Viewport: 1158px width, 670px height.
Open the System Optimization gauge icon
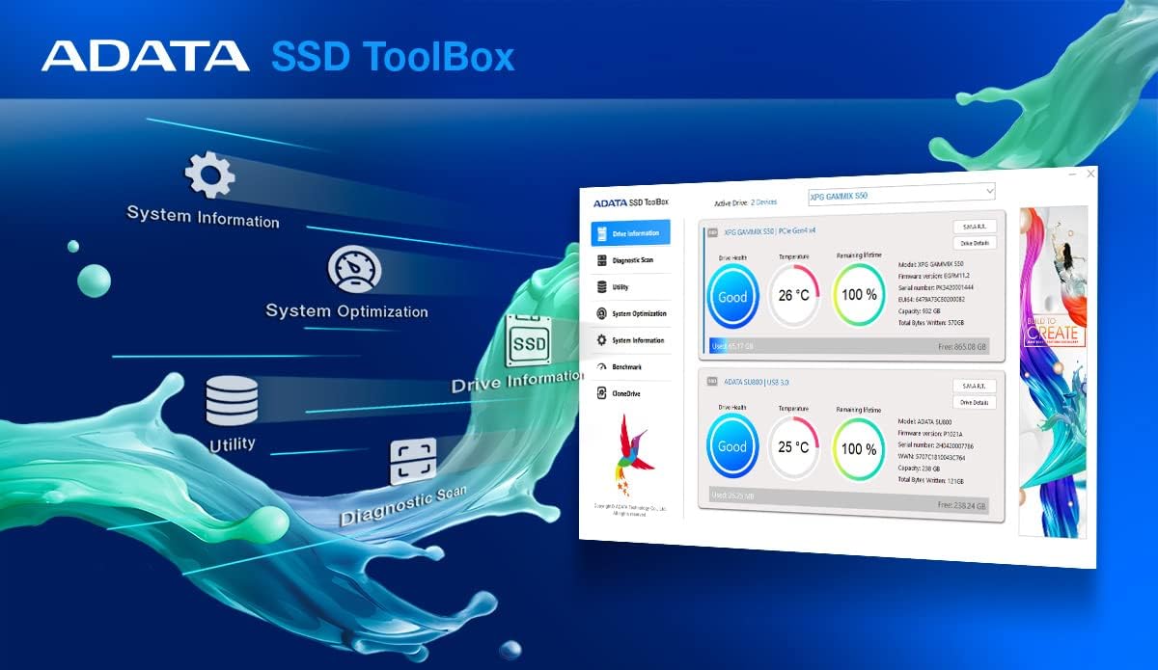click(602, 313)
